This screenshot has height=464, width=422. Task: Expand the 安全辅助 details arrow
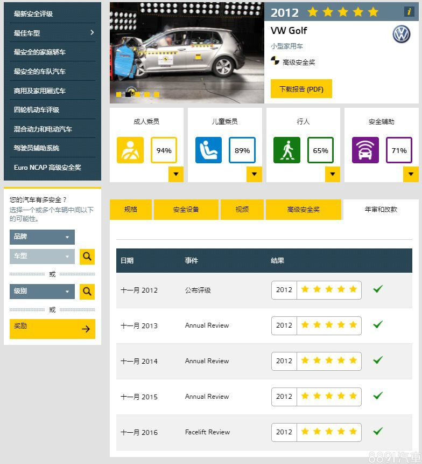[411, 174]
